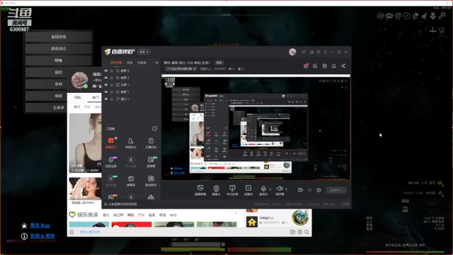Click the 修改 button beside stream title
The height and width of the screenshot is (255, 453).
[219, 63]
